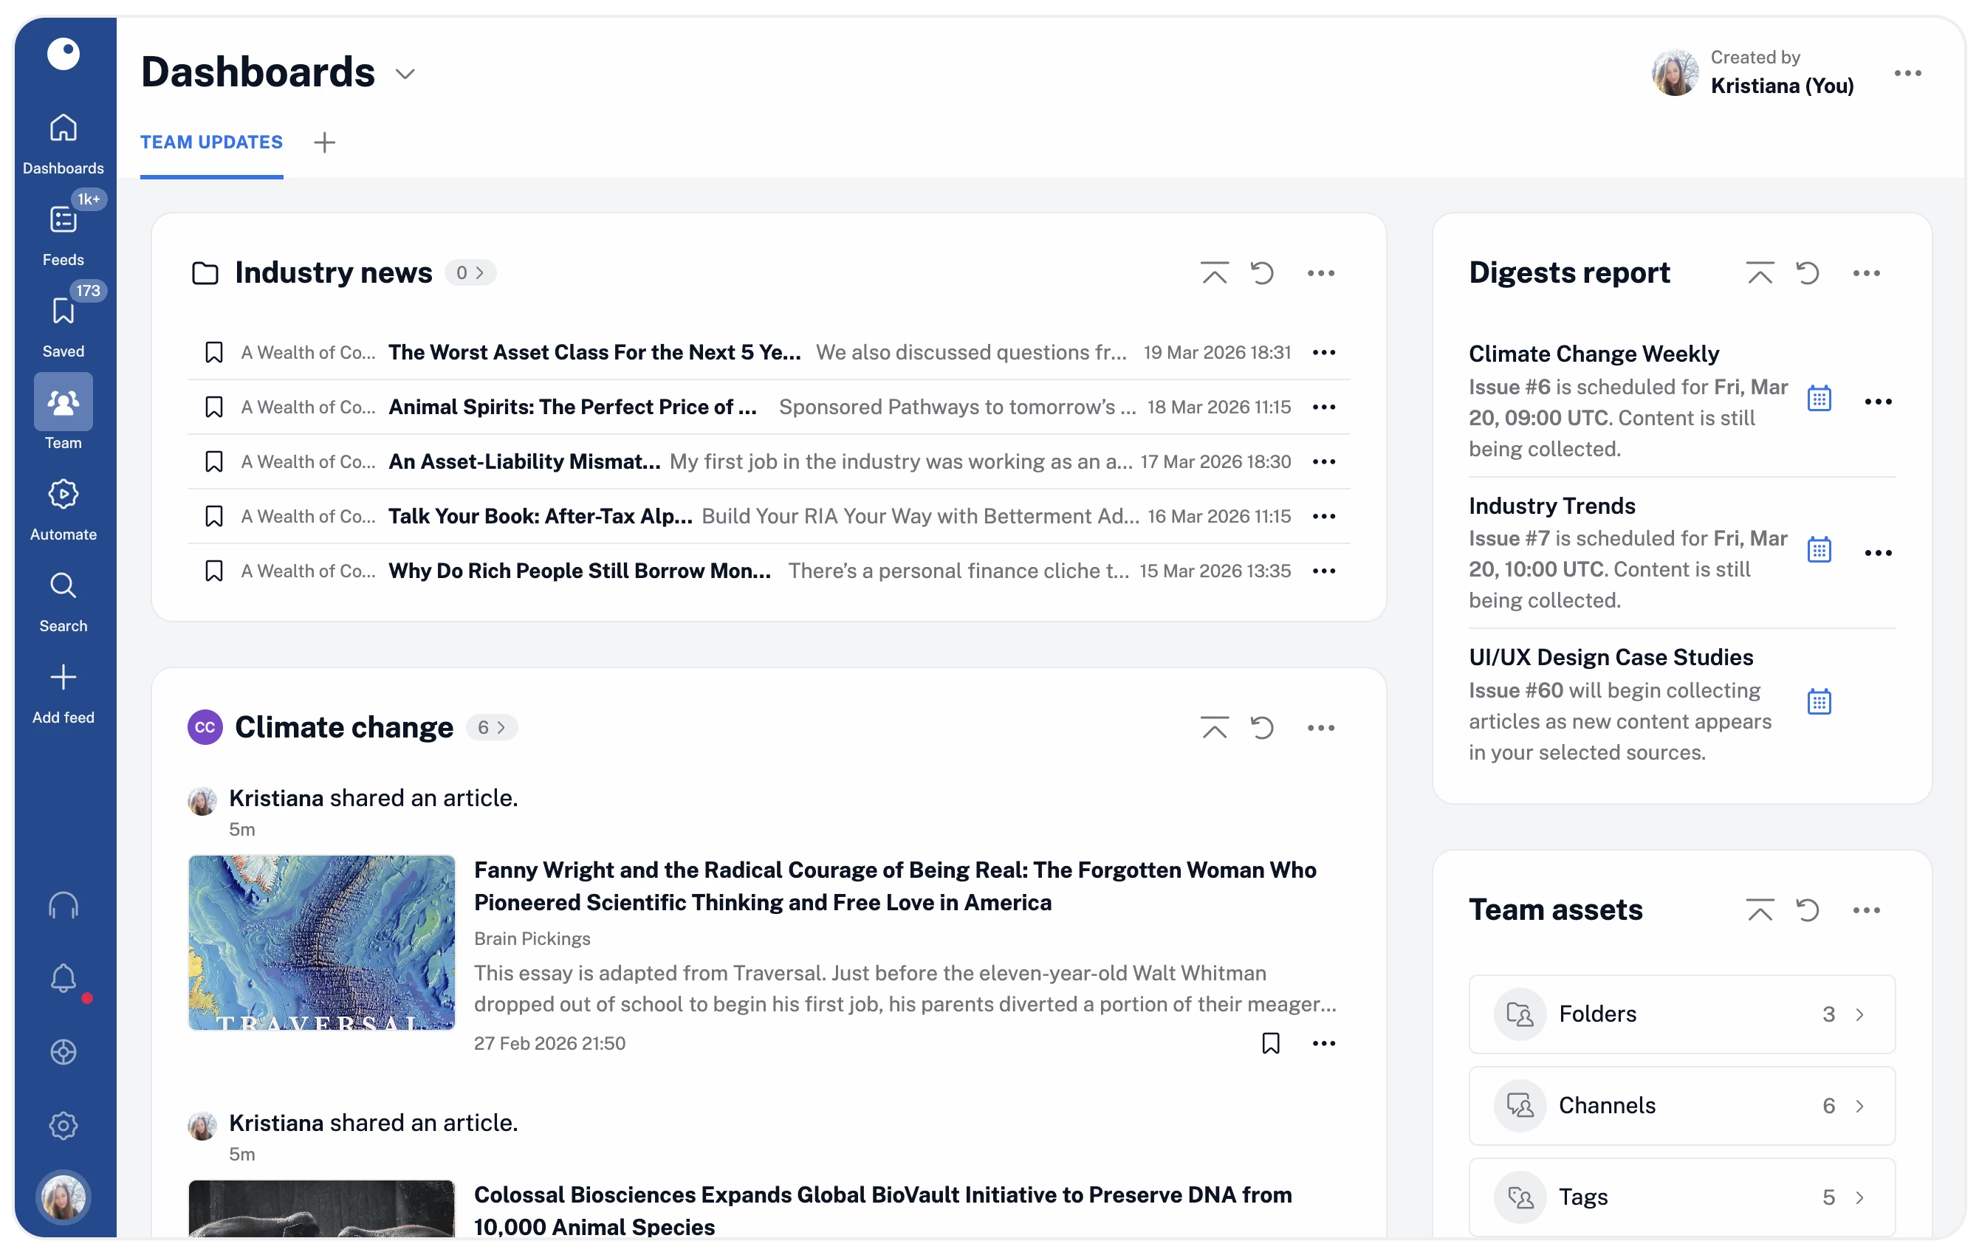1979x1255 pixels.
Task: Refresh the Industry news widget
Action: (x=1261, y=273)
